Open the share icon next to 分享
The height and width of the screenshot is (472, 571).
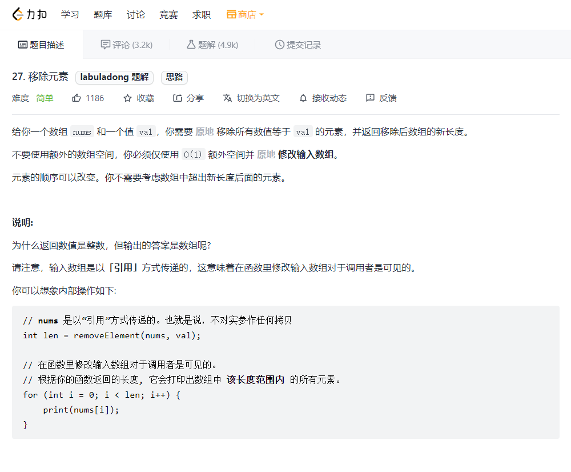(x=177, y=98)
